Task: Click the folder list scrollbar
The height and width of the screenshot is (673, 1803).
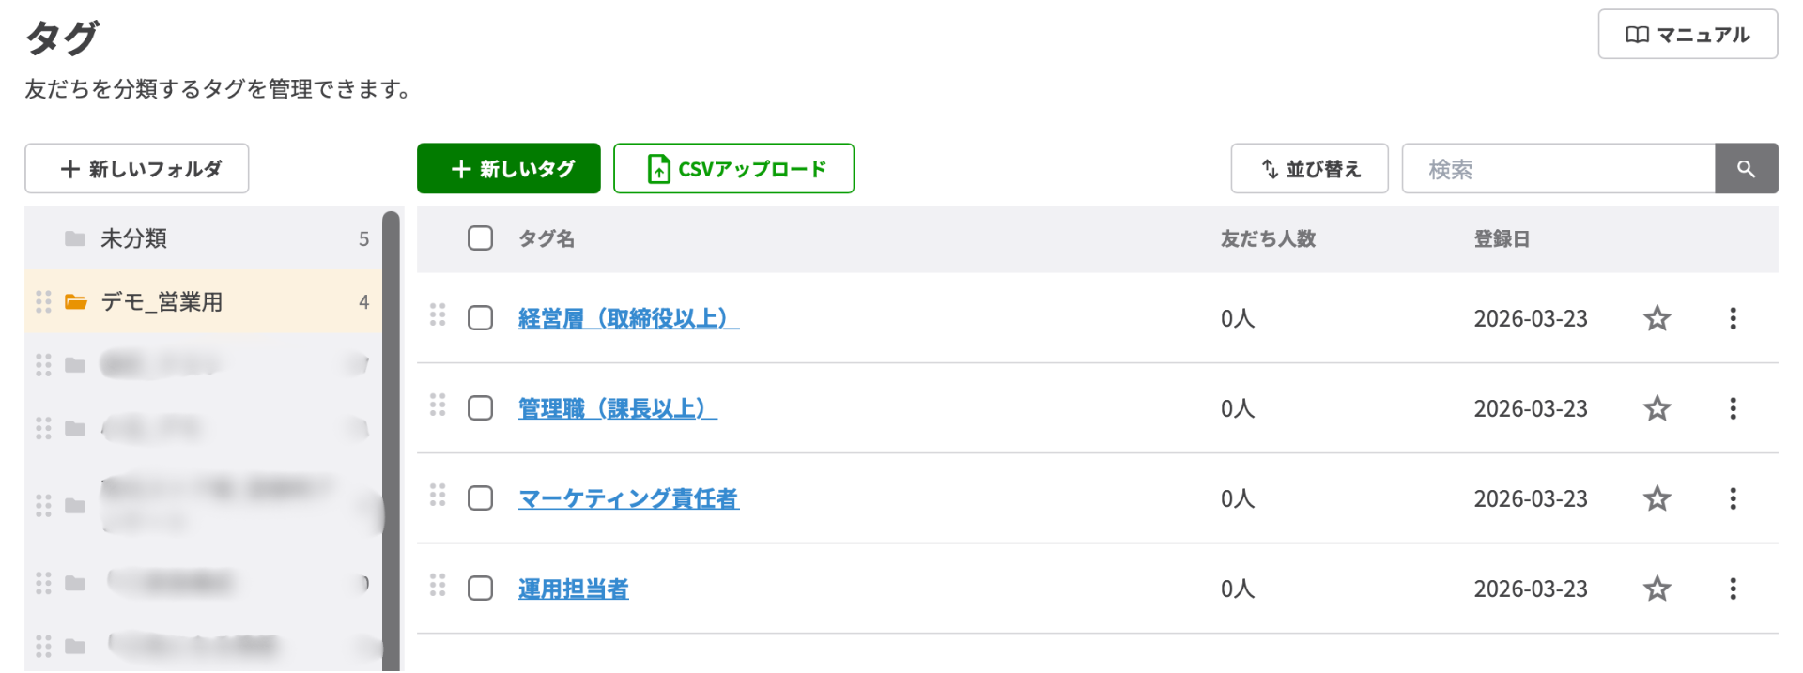Action: point(391,441)
